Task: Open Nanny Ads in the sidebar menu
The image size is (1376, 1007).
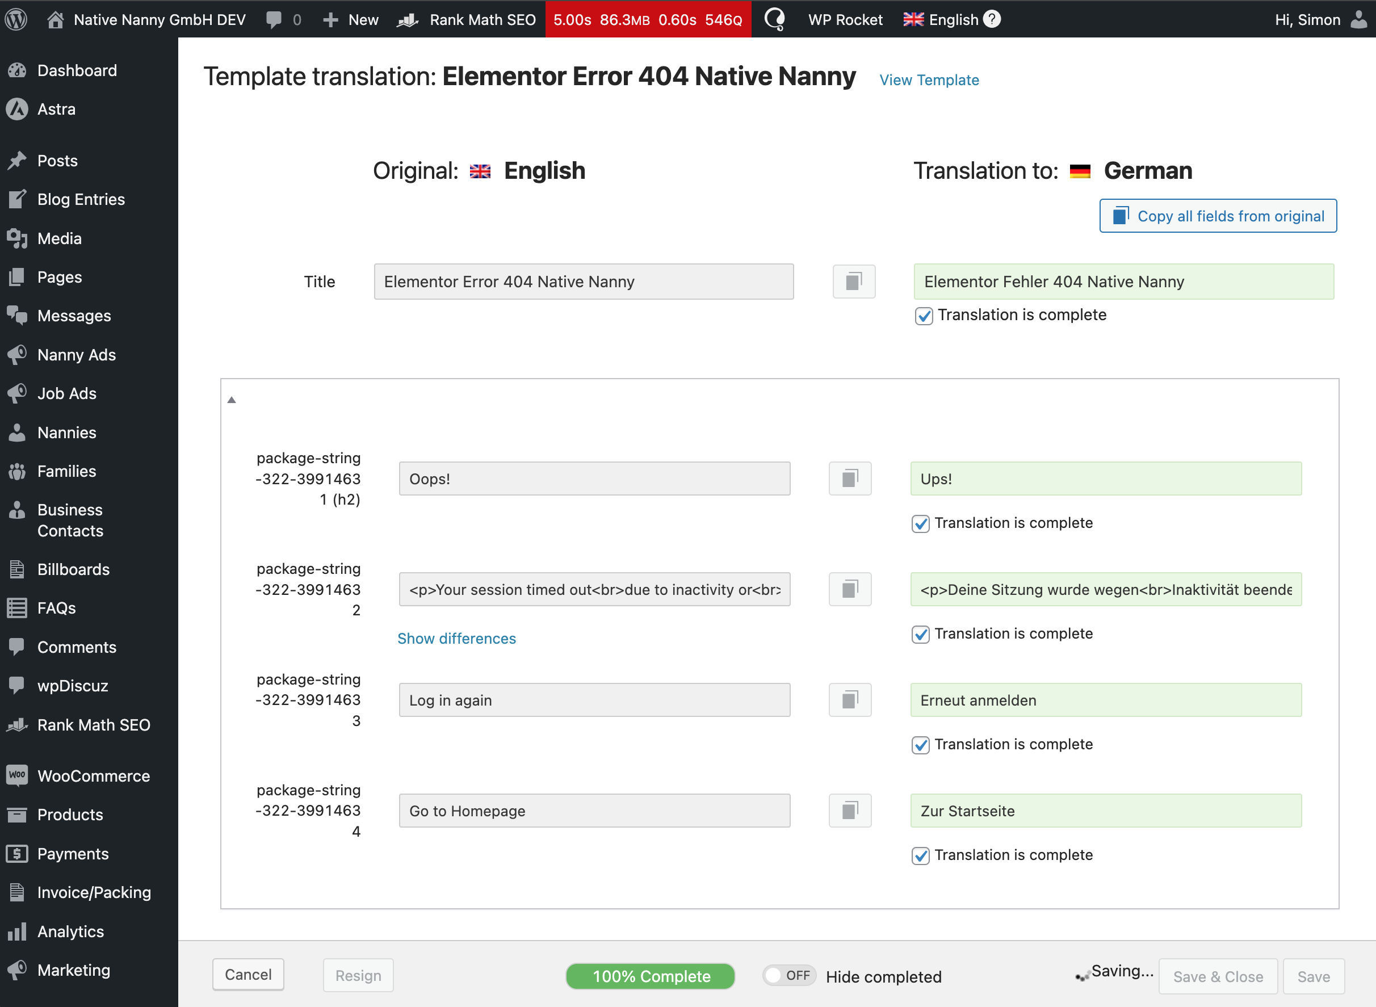Action: click(76, 355)
